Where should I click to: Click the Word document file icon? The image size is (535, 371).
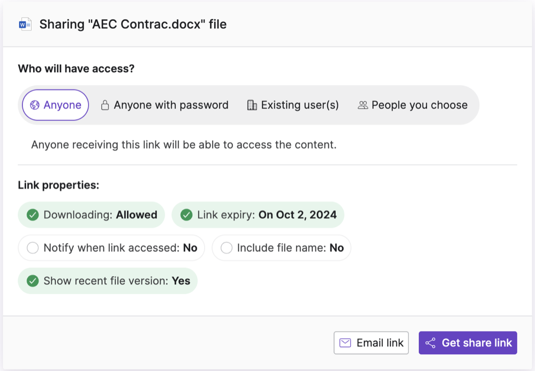pyautogui.click(x=25, y=24)
